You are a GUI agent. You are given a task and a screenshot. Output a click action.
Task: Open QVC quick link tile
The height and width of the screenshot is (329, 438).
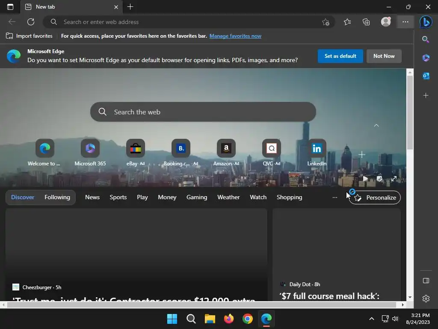(x=272, y=153)
